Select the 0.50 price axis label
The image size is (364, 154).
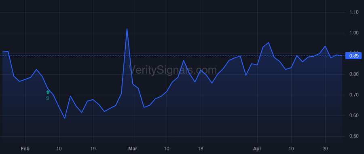[x=354, y=136]
